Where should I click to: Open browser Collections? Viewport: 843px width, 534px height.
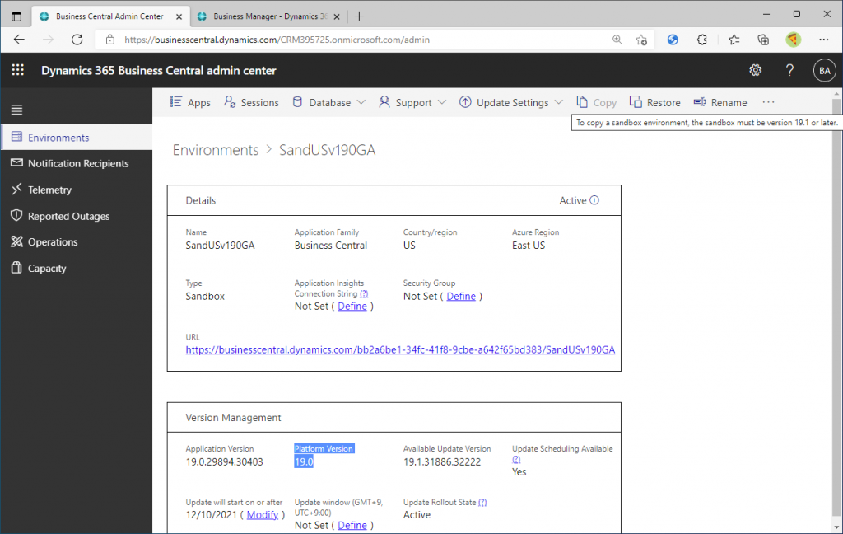763,40
